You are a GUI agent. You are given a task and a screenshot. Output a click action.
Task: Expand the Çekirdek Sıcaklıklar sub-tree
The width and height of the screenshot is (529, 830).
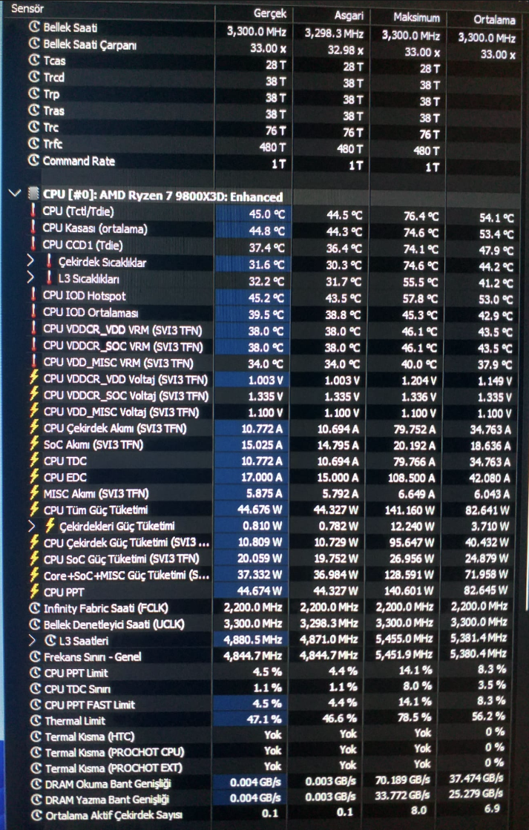[30, 261]
